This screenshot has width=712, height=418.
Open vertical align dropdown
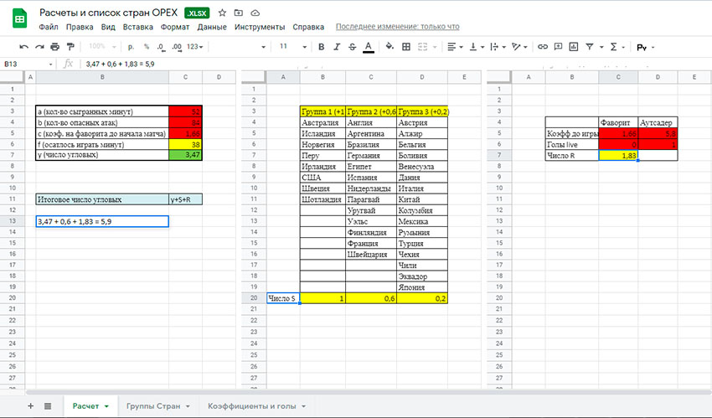click(x=477, y=47)
